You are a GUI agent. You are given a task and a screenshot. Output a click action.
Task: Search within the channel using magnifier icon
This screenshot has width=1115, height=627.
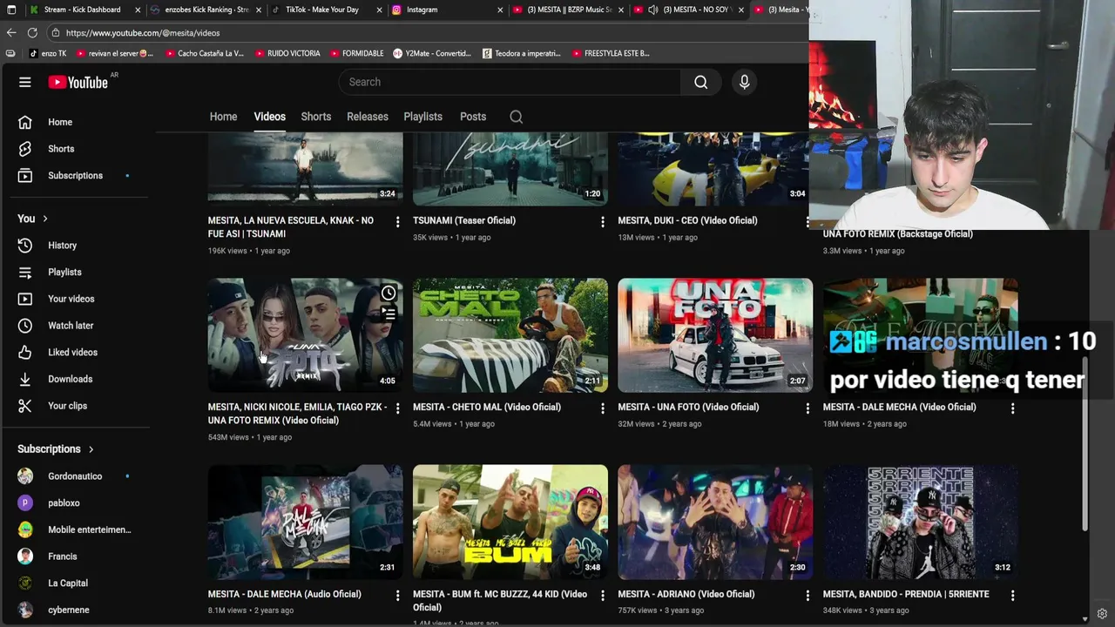pos(516,117)
